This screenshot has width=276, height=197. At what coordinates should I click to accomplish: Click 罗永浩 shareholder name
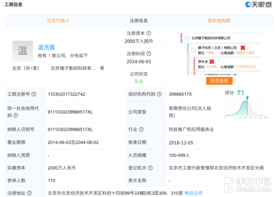coord(203,61)
